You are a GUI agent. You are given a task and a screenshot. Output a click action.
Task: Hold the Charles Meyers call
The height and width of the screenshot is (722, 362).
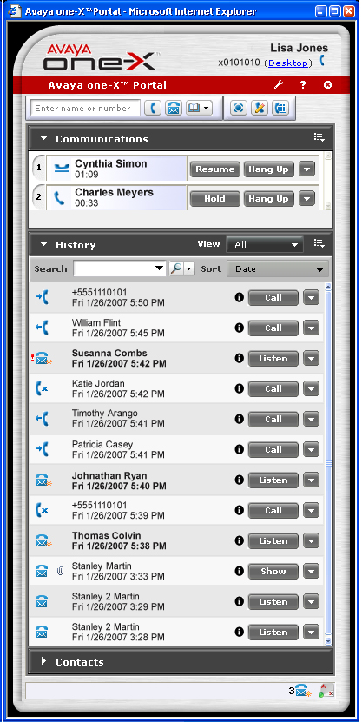215,199
